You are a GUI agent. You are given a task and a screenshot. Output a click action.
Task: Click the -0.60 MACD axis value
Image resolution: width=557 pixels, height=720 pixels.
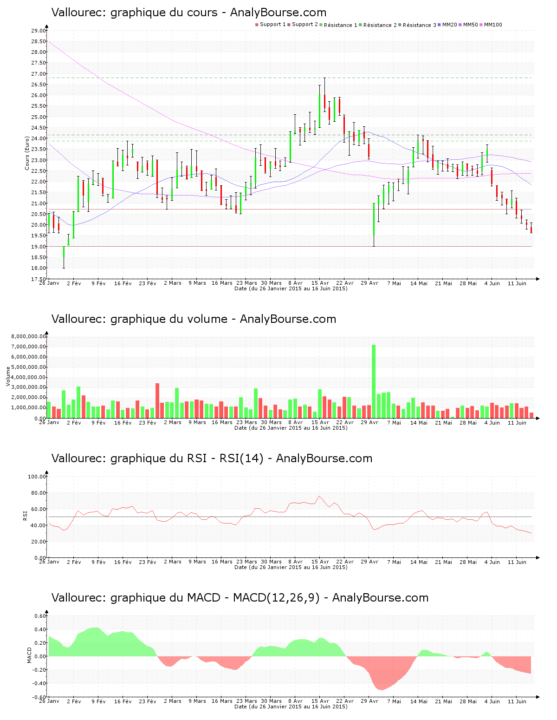39,697
